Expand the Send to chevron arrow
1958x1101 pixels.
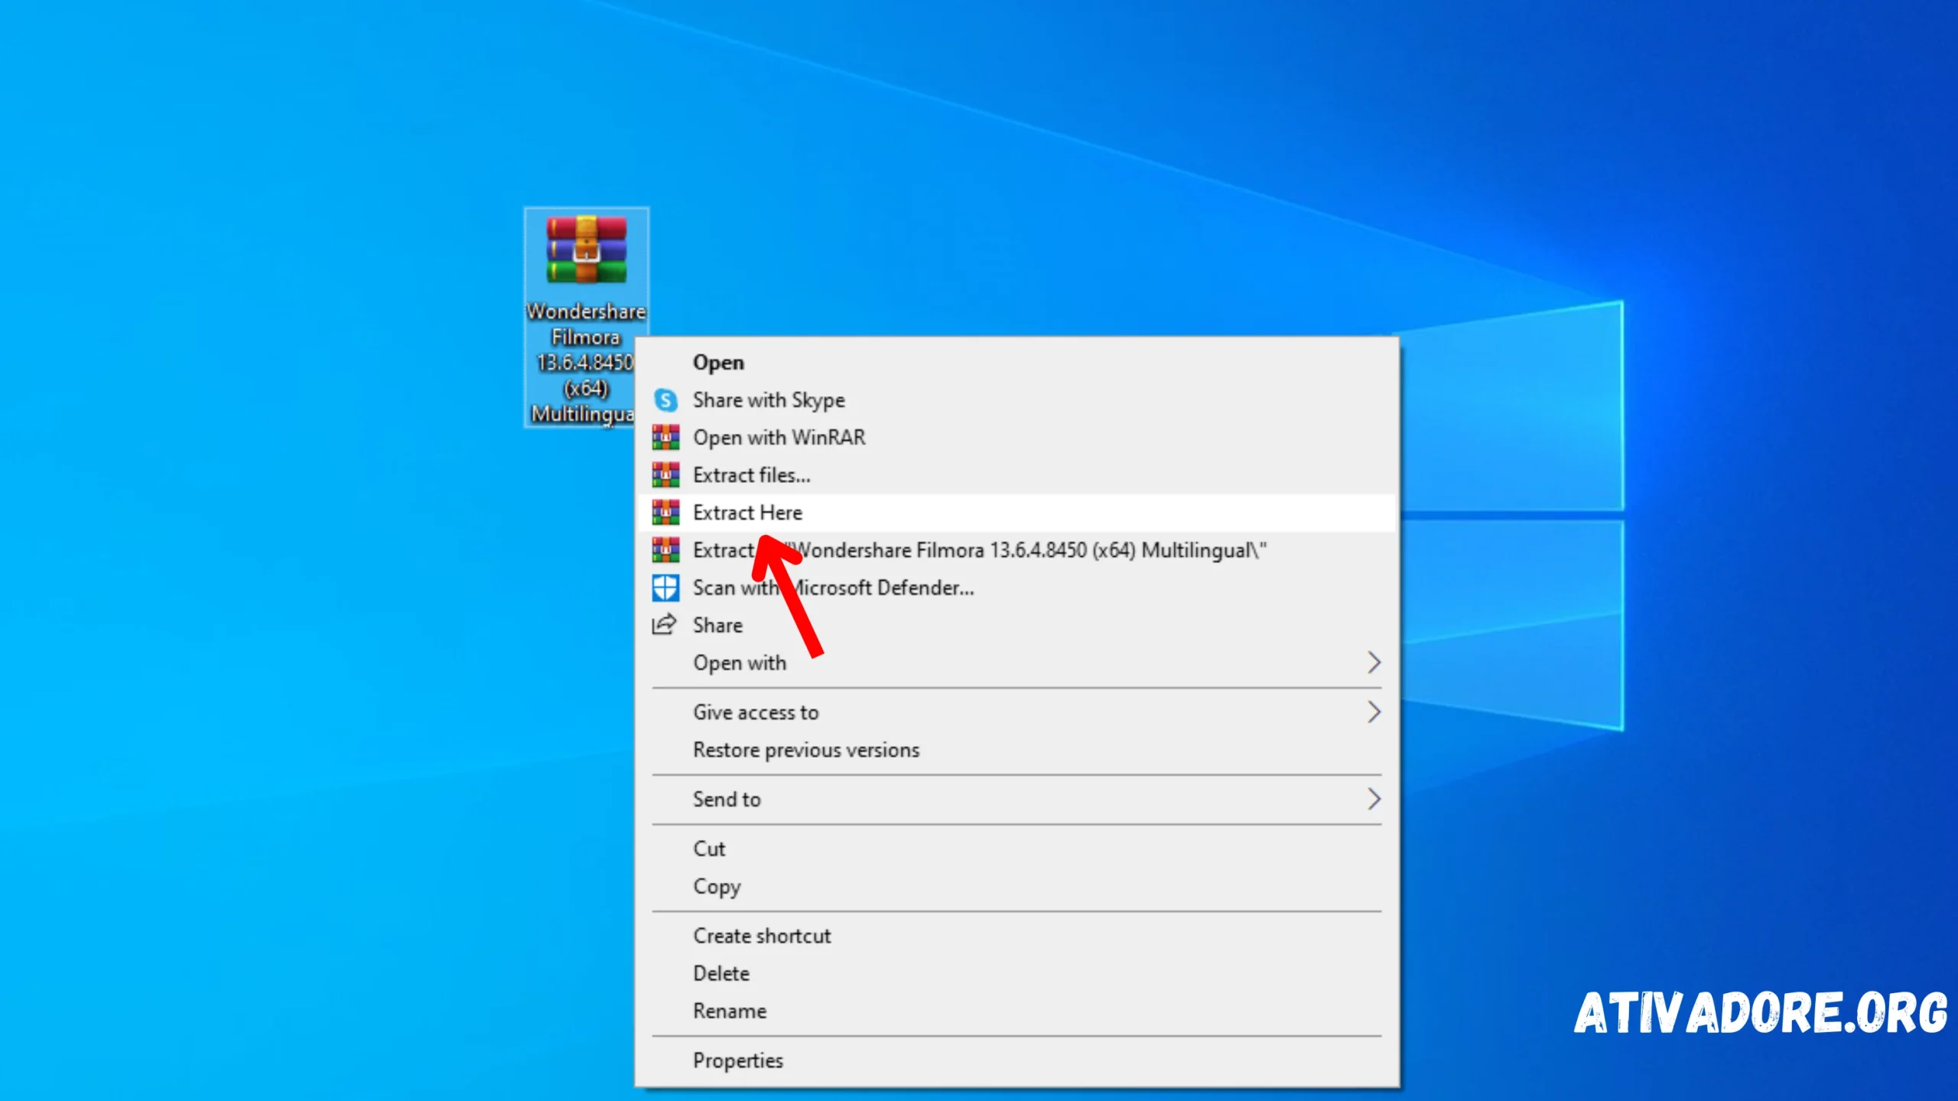tap(1374, 800)
